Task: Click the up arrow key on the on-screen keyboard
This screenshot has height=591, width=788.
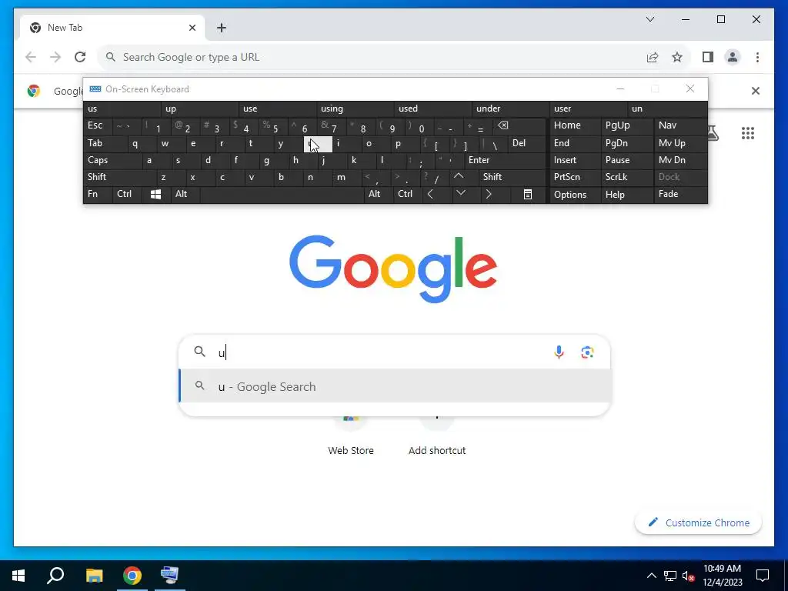Action: [459, 176]
